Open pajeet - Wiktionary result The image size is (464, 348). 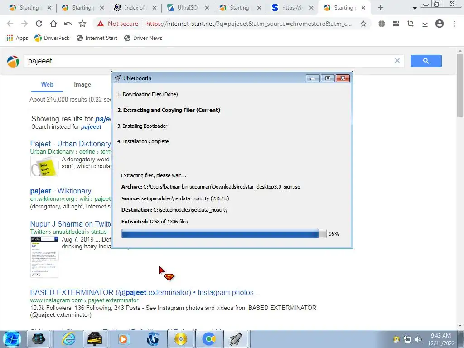pyautogui.click(x=61, y=191)
